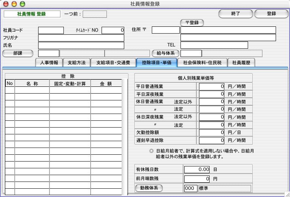Open the 給与体系 salary system selector
Viewport: 290px width, 197px height.
pos(165,53)
